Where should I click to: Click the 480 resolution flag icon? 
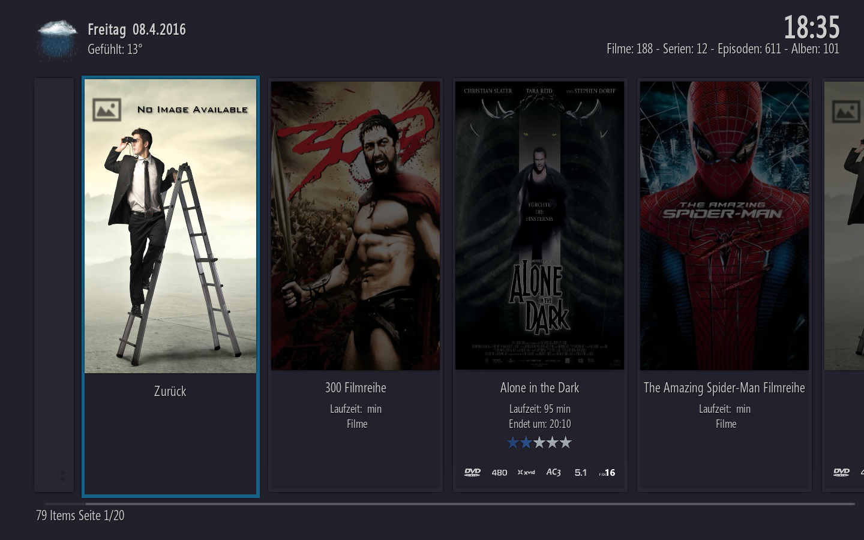click(x=499, y=473)
